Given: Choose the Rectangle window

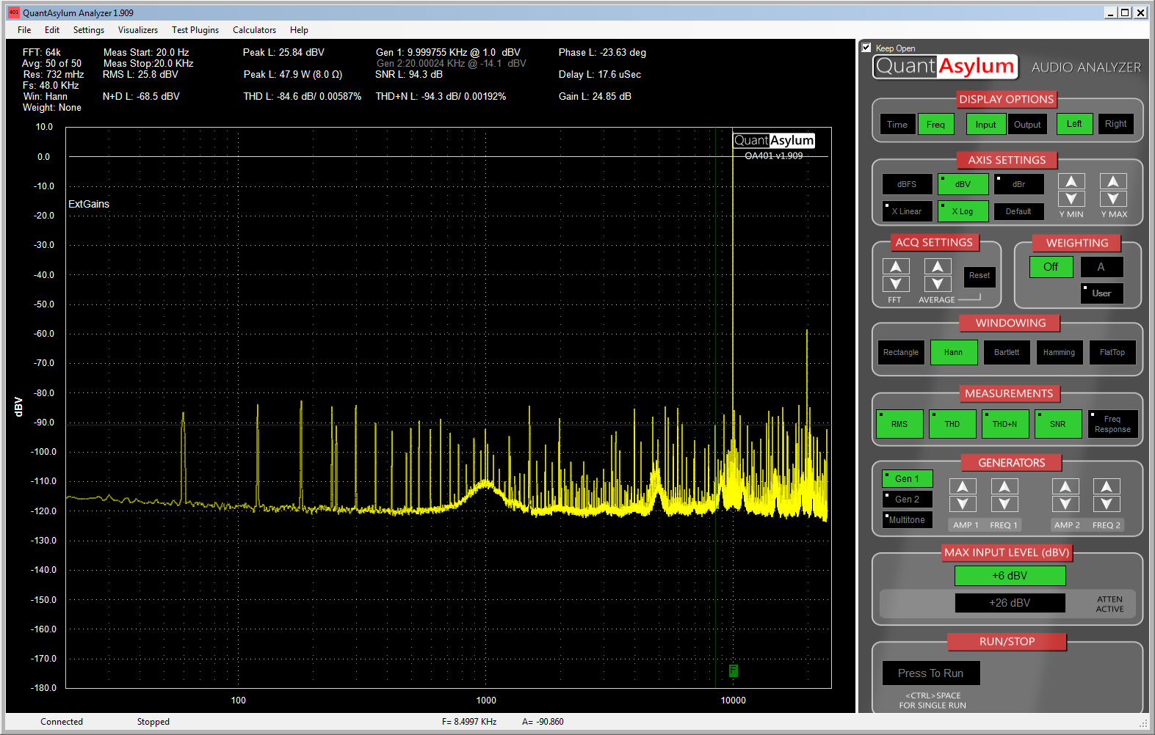Looking at the screenshot, I should [901, 353].
